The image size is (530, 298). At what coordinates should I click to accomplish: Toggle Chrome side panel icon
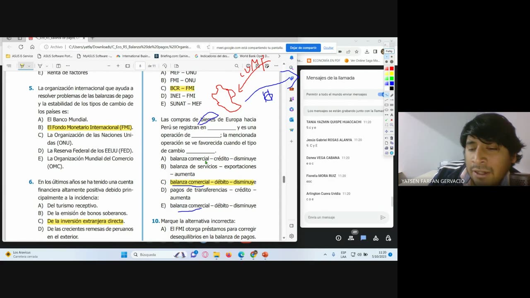(375, 52)
